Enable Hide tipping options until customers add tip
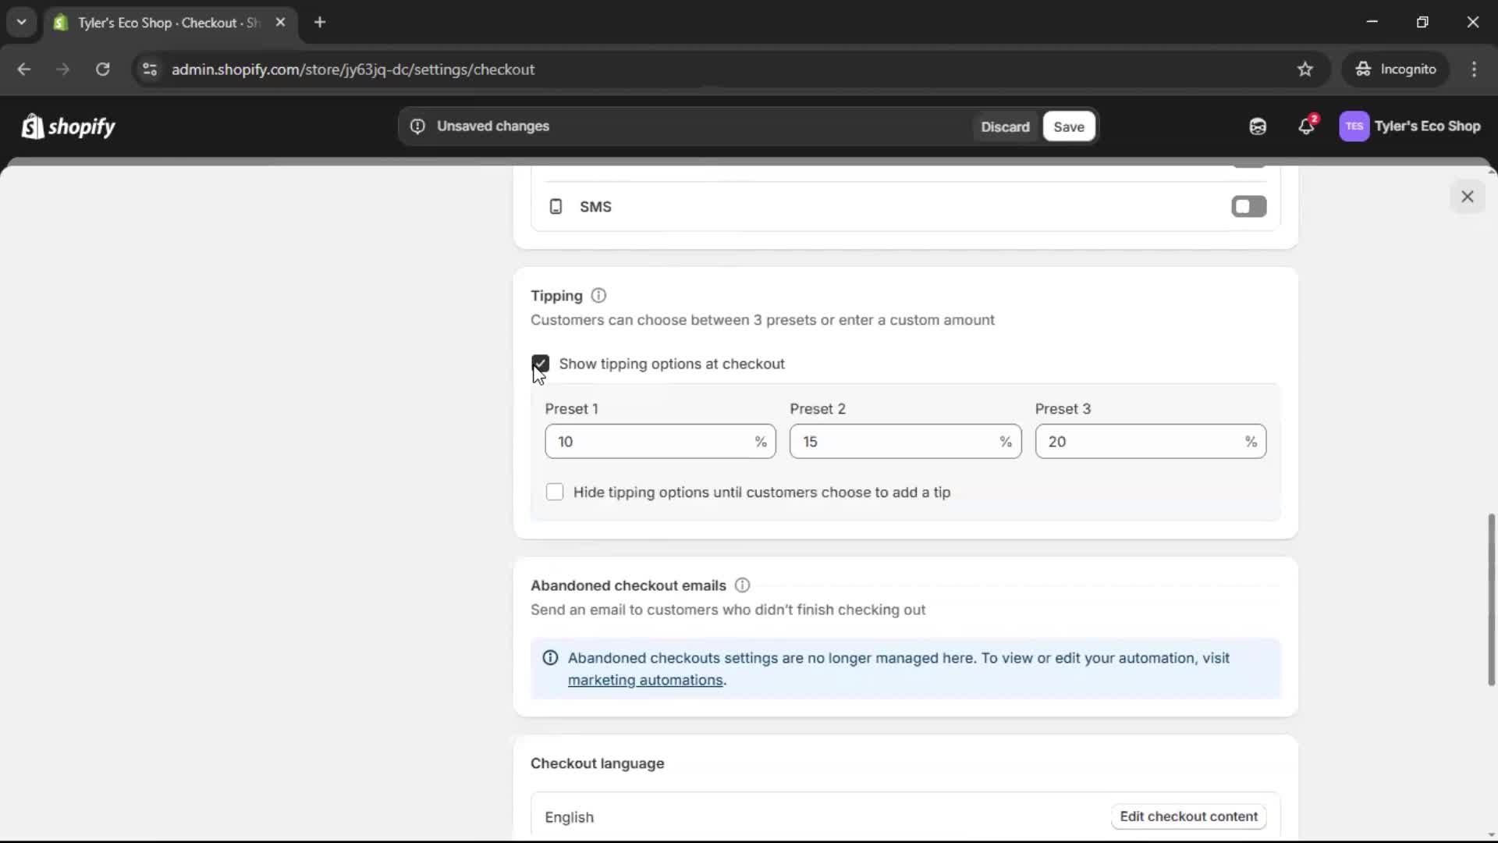Image resolution: width=1498 pixels, height=843 pixels. (555, 492)
